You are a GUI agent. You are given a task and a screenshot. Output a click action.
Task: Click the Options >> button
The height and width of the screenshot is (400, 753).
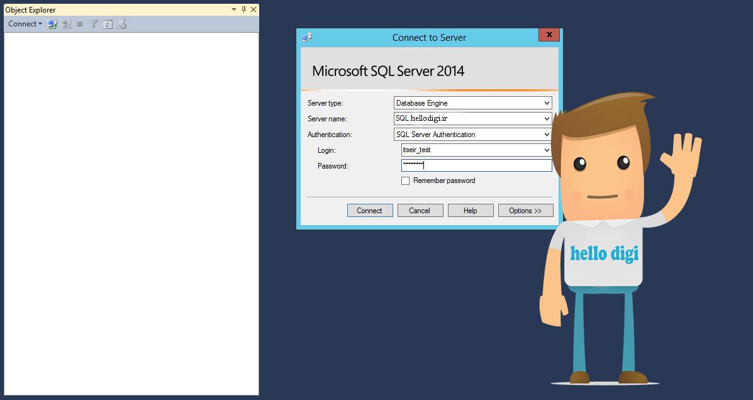(525, 210)
